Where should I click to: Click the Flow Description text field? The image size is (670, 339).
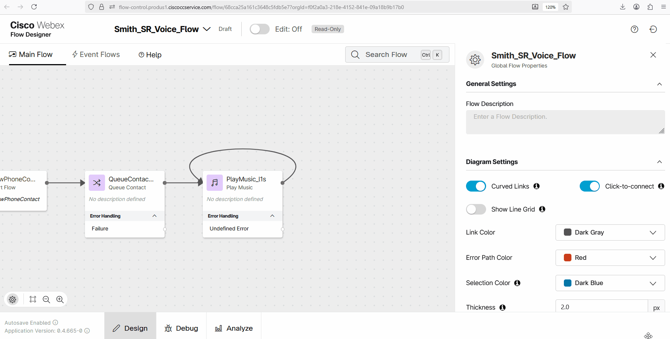(x=565, y=122)
